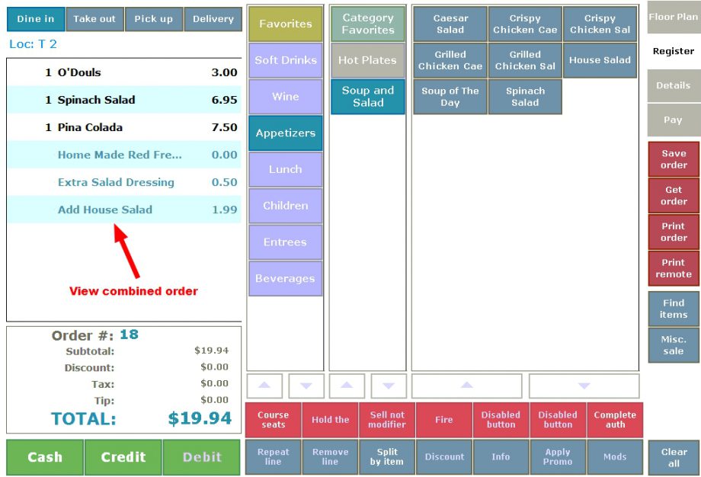Switch to the Soup and Salad subcategory
Screen dimensions: 701x477
coord(367,96)
